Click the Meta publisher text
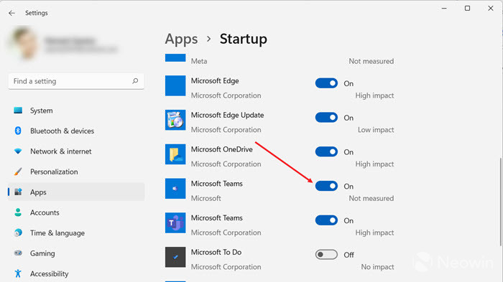Viewport: 503px width, 282px height. click(x=199, y=61)
